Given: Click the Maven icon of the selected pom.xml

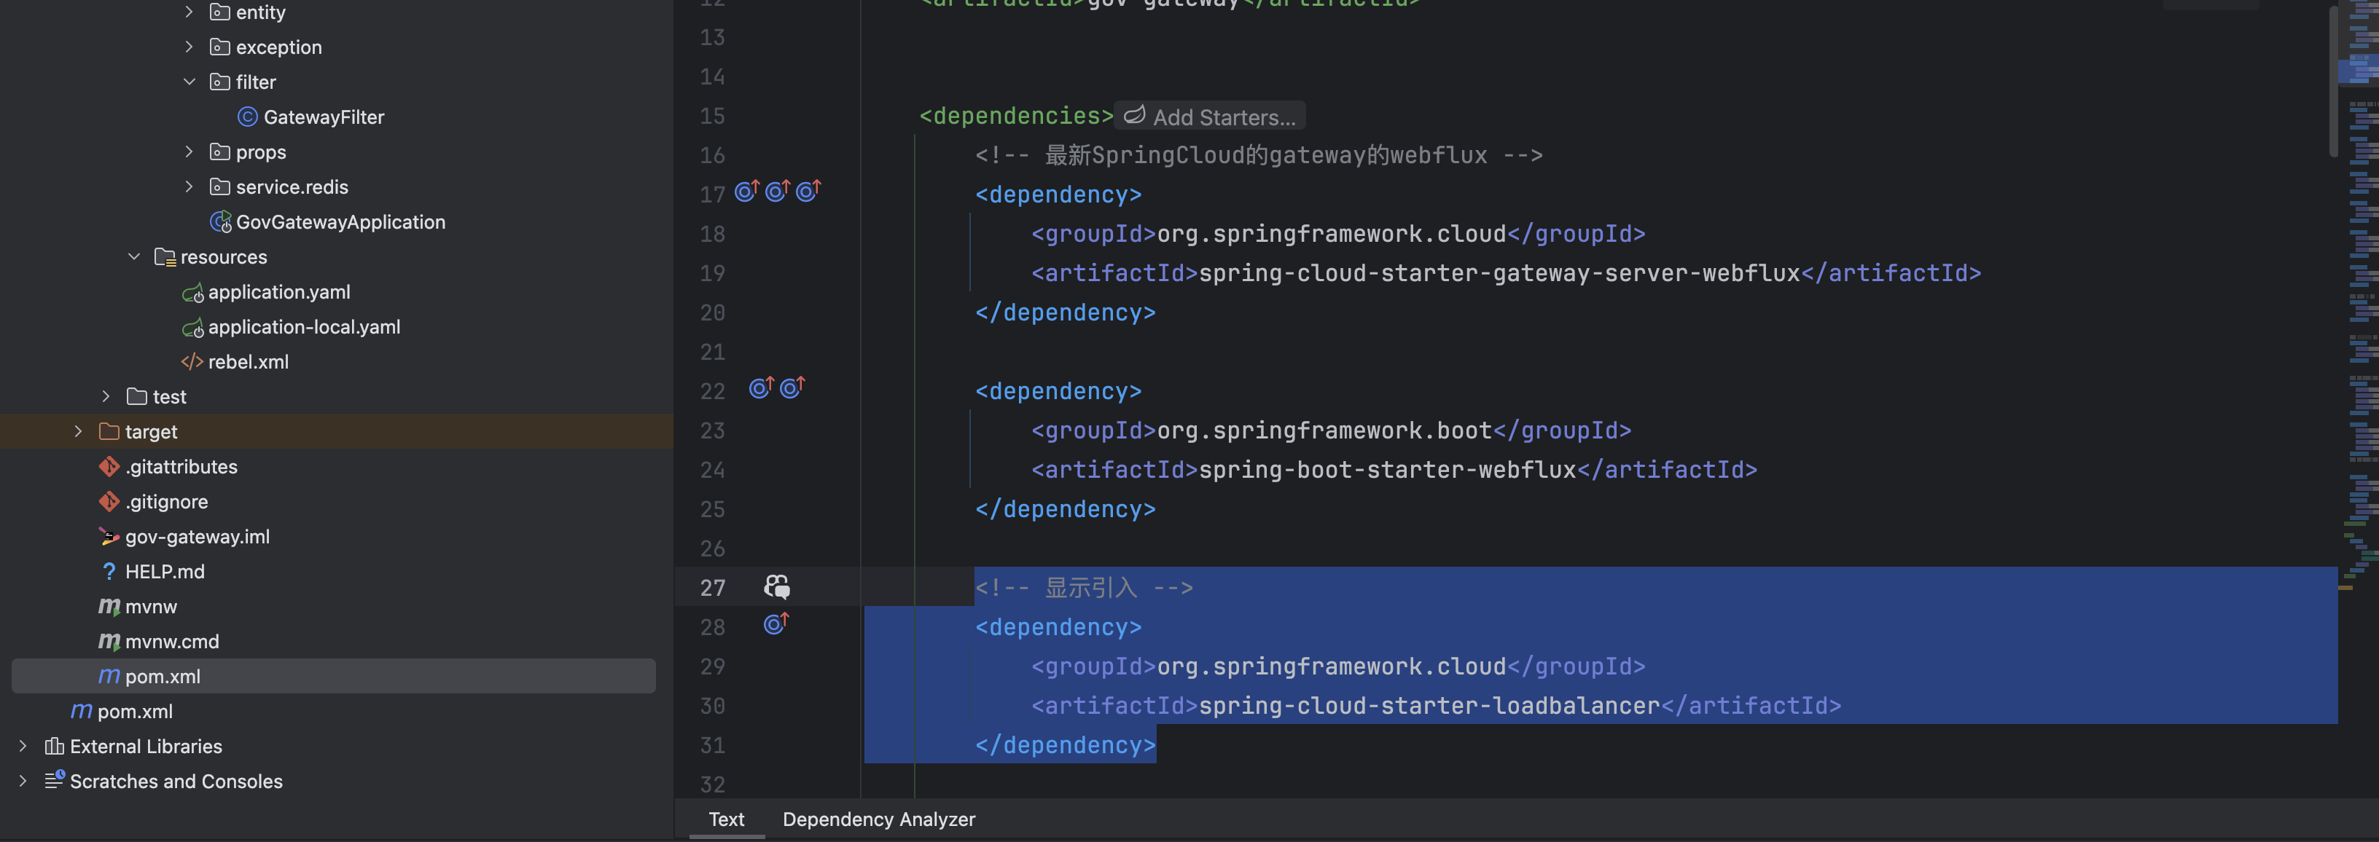Looking at the screenshot, I should click(109, 676).
